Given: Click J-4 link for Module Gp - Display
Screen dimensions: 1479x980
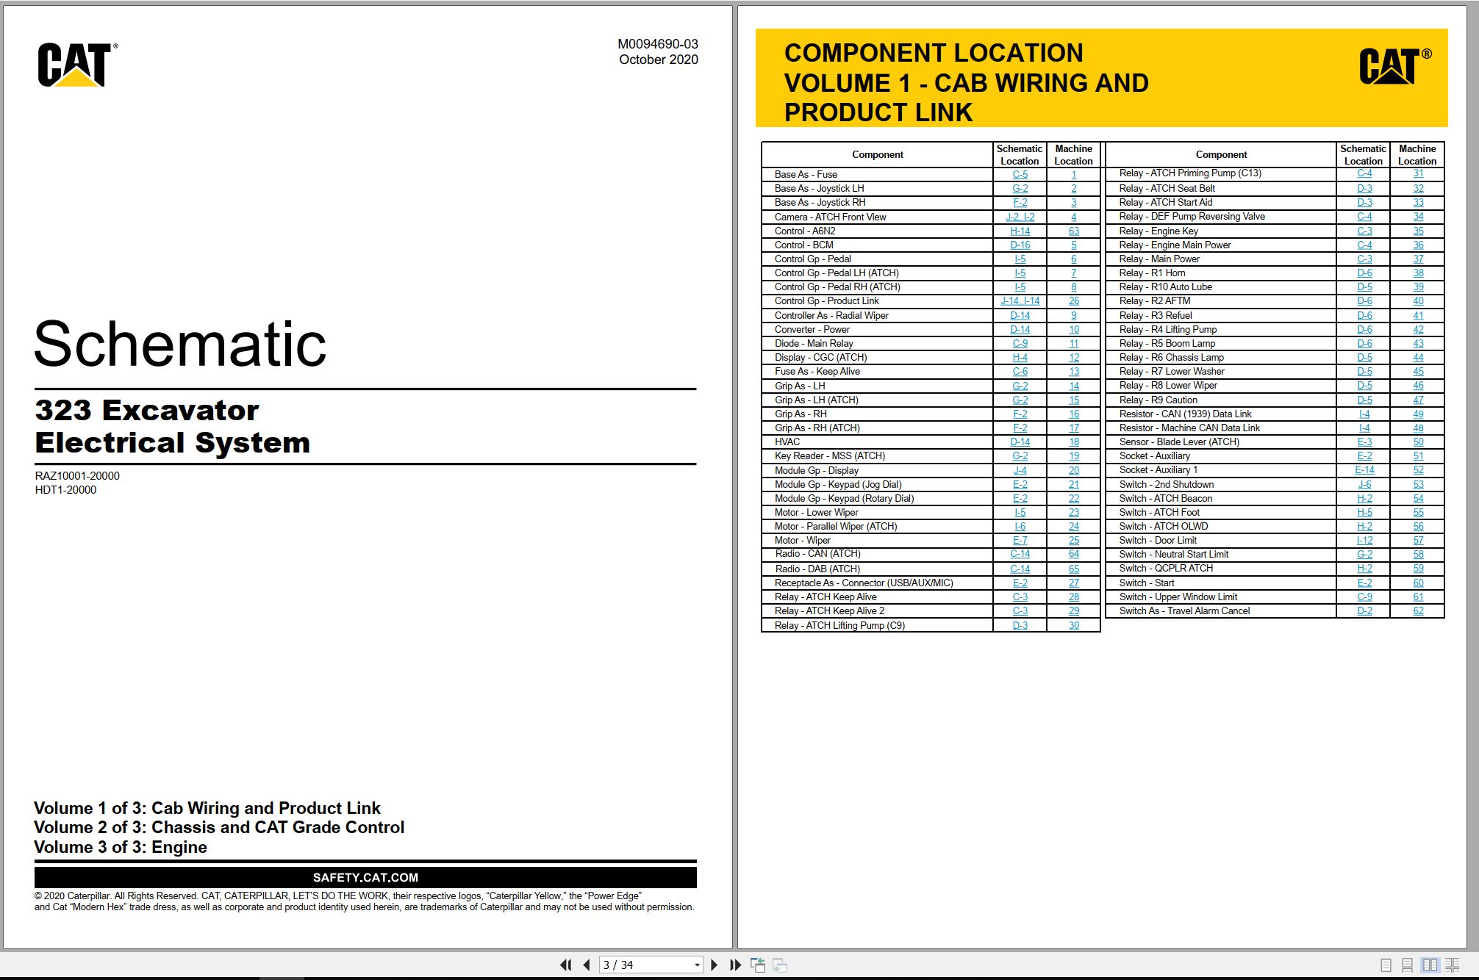Looking at the screenshot, I should click(x=1020, y=470).
